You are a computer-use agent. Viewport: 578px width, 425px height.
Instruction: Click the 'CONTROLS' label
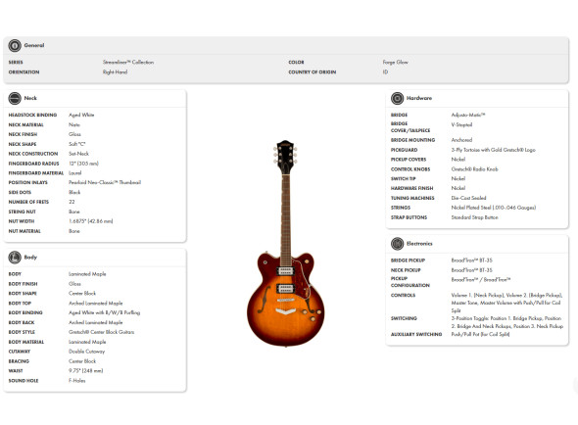tap(403, 296)
